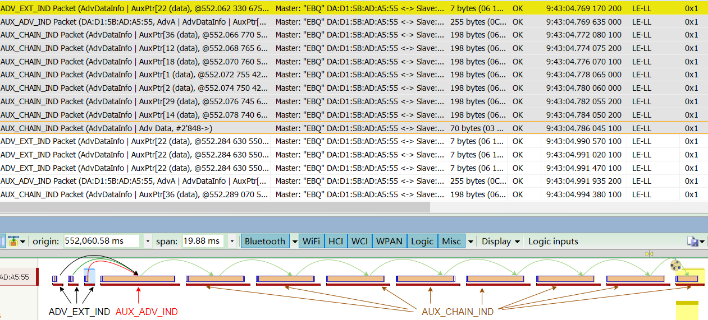Toggle the WPAN filter button
Screen dimensions: 708x320
pyautogui.click(x=389, y=242)
